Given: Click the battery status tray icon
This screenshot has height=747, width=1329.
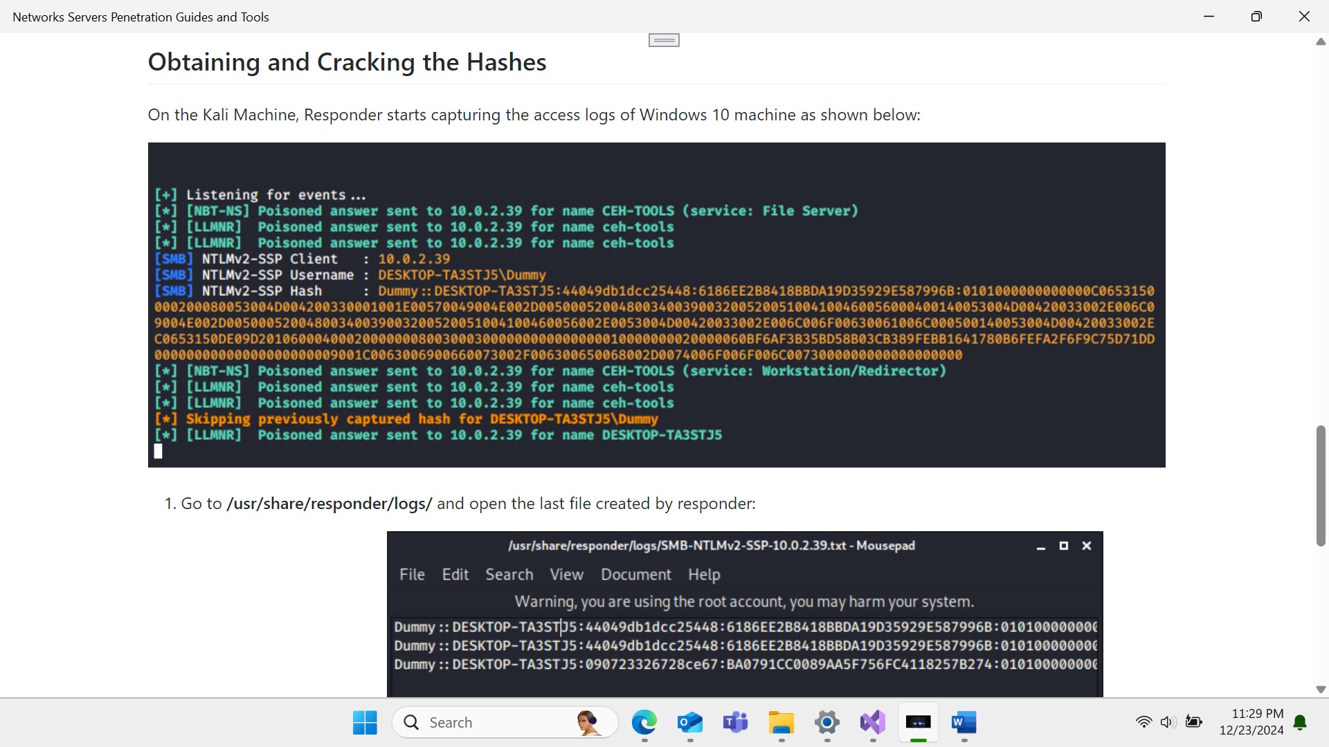Looking at the screenshot, I should pyautogui.click(x=1193, y=722).
